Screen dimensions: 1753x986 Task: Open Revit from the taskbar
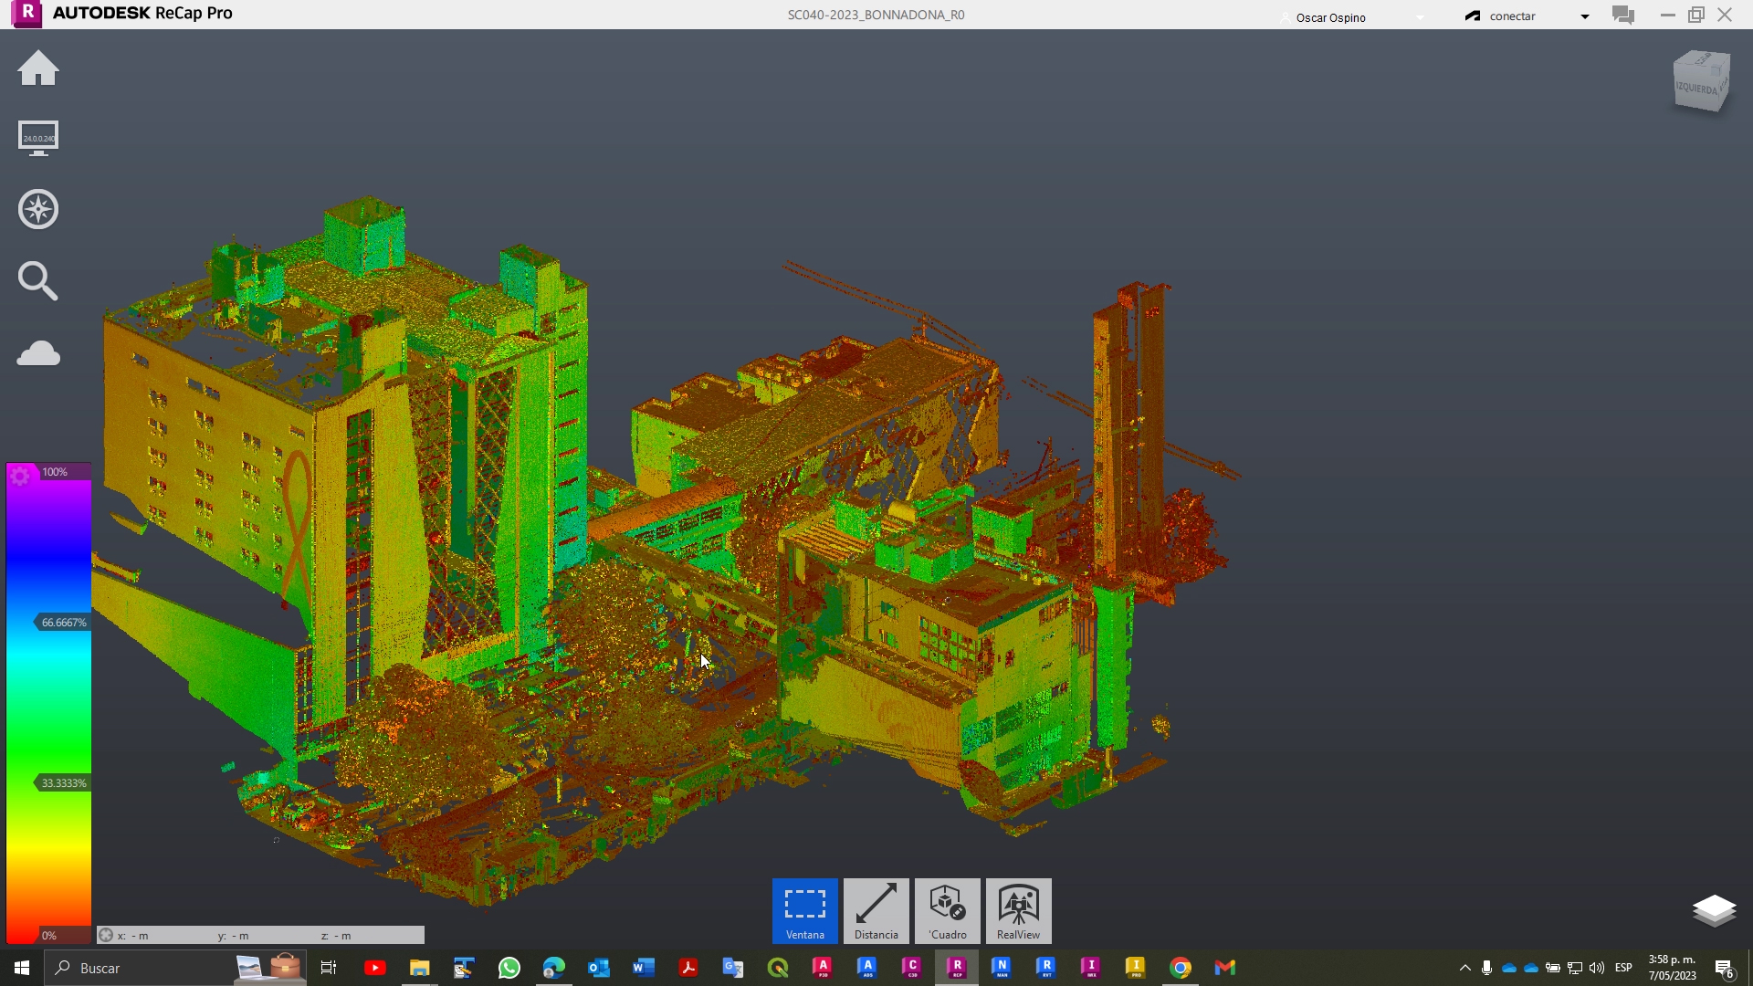1045,968
